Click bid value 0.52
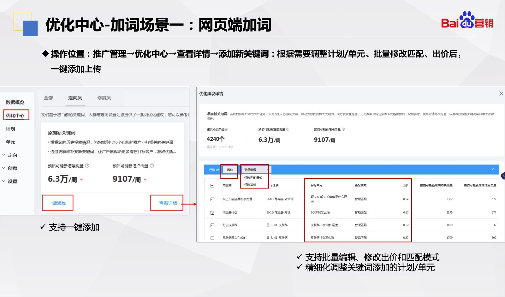This screenshot has height=297, width=505. point(406,225)
